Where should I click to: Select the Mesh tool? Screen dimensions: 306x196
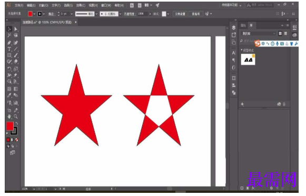click(9, 89)
